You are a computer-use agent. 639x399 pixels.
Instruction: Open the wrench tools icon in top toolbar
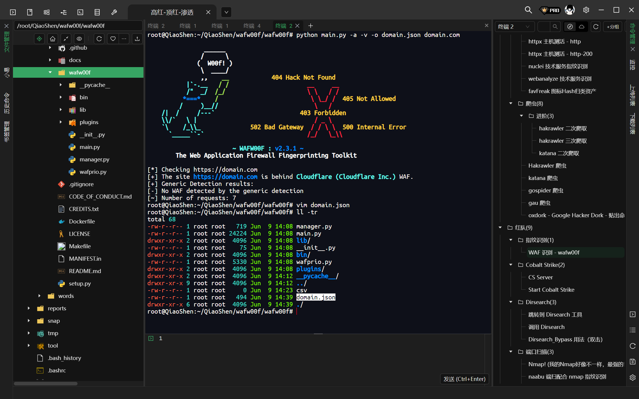[x=114, y=12]
